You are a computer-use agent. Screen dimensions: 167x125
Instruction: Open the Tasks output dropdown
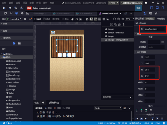(108, 108)
